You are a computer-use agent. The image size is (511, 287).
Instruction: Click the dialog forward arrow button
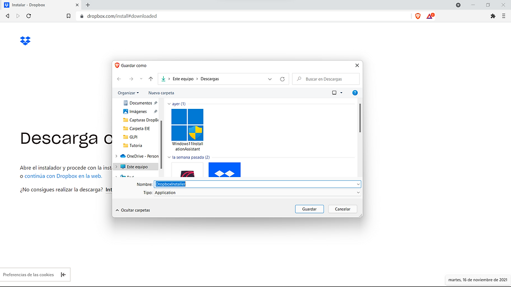coord(131,79)
